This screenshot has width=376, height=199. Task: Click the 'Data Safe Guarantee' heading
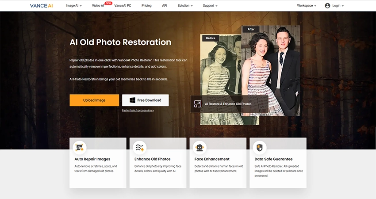tap(274, 159)
